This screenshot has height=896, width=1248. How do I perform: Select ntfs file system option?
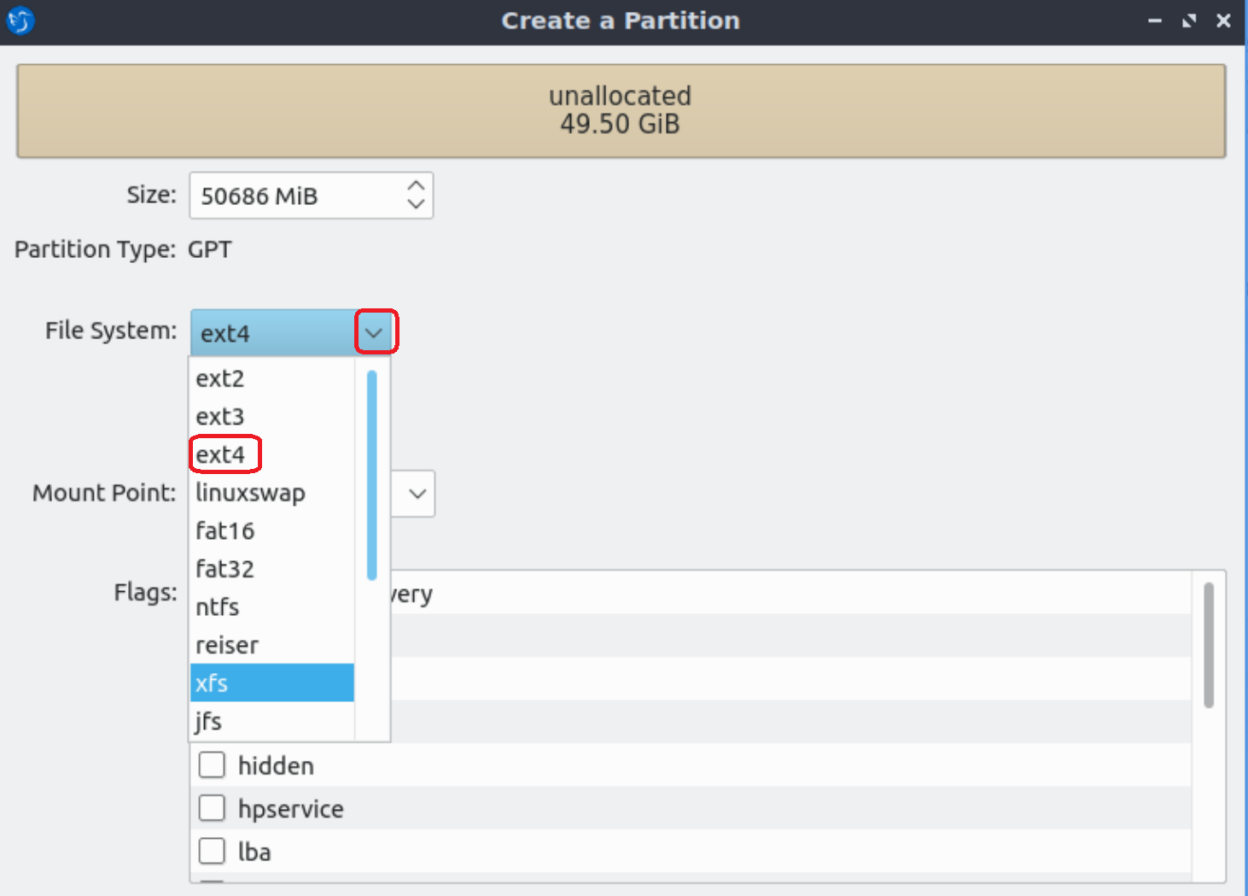tap(218, 607)
